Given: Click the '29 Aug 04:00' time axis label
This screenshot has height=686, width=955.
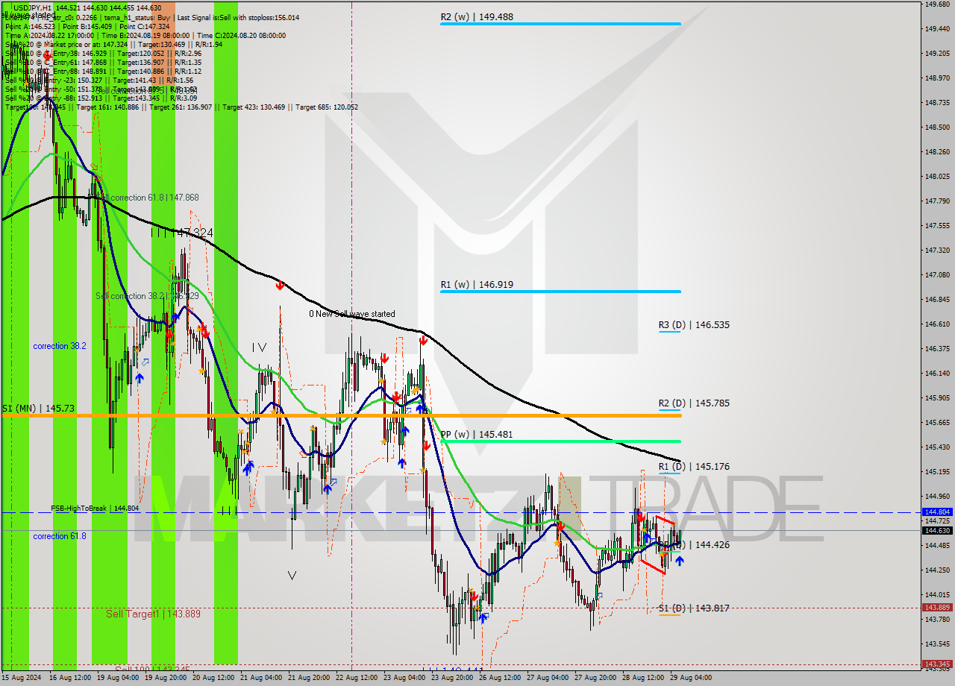Looking at the screenshot, I should [691, 678].
